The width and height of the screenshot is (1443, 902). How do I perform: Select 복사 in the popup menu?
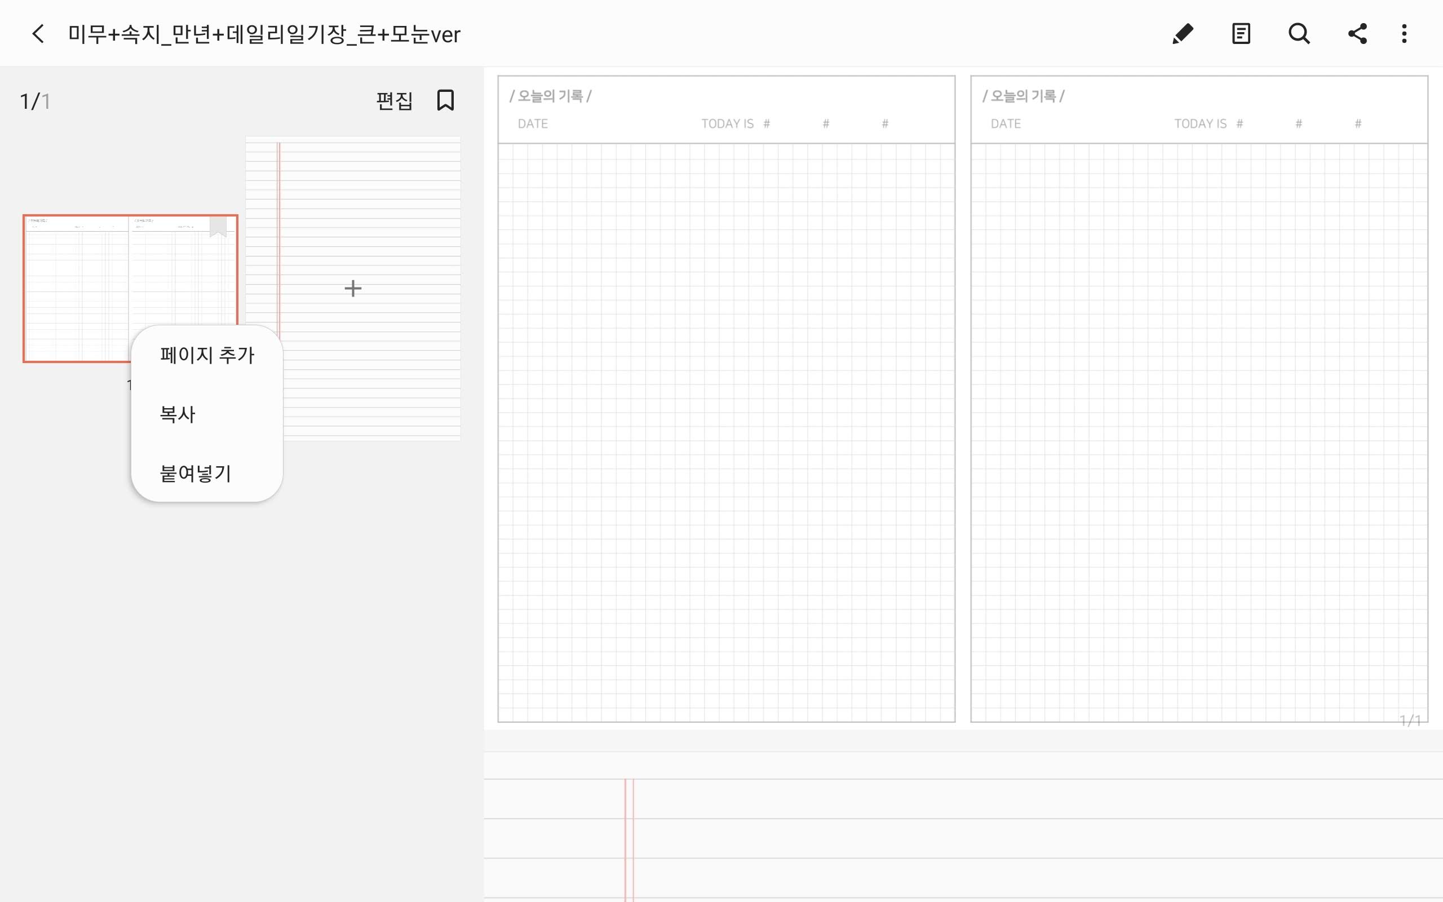(178, 414)
